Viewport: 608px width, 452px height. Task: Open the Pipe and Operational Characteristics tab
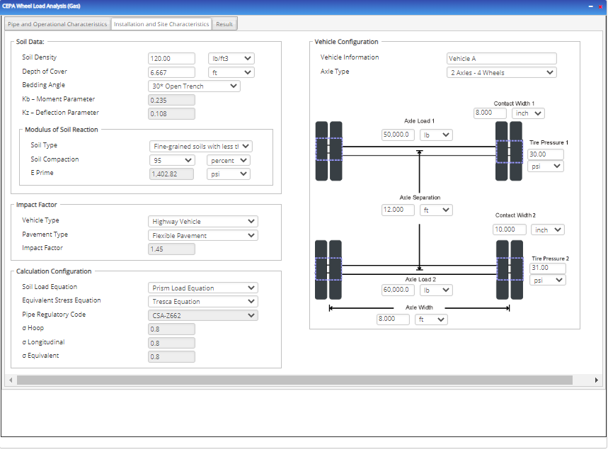click(x=56, y=23)
